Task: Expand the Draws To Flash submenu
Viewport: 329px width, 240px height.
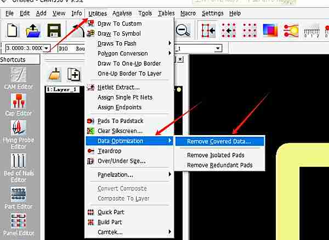Action: pos(129,43)
